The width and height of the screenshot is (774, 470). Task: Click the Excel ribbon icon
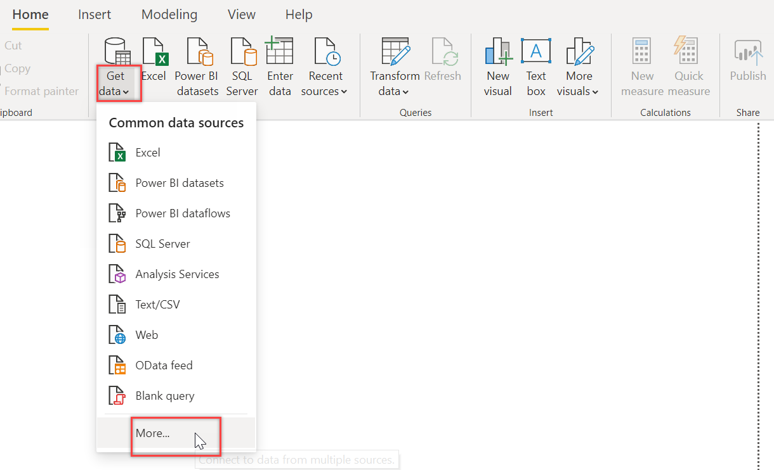(154, 51)
